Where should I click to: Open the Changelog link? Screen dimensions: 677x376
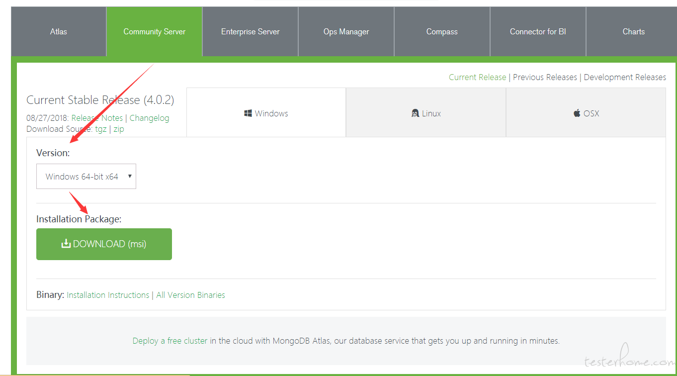pyautogui.click(x=149, y=118)
